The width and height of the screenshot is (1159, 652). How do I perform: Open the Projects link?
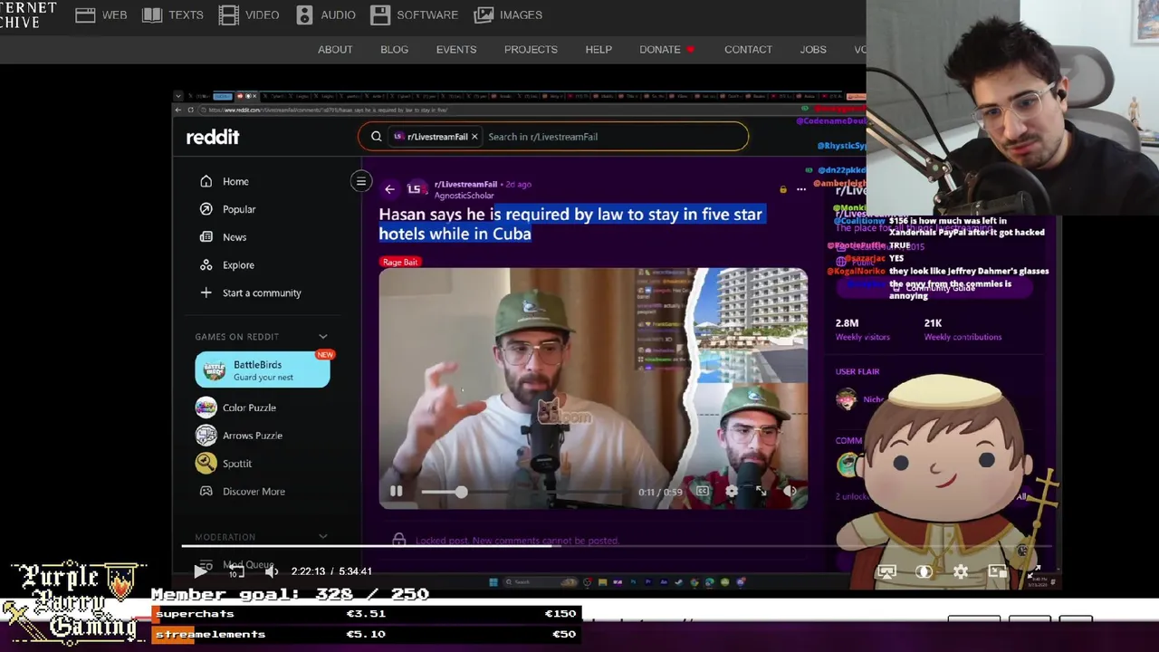531,50
